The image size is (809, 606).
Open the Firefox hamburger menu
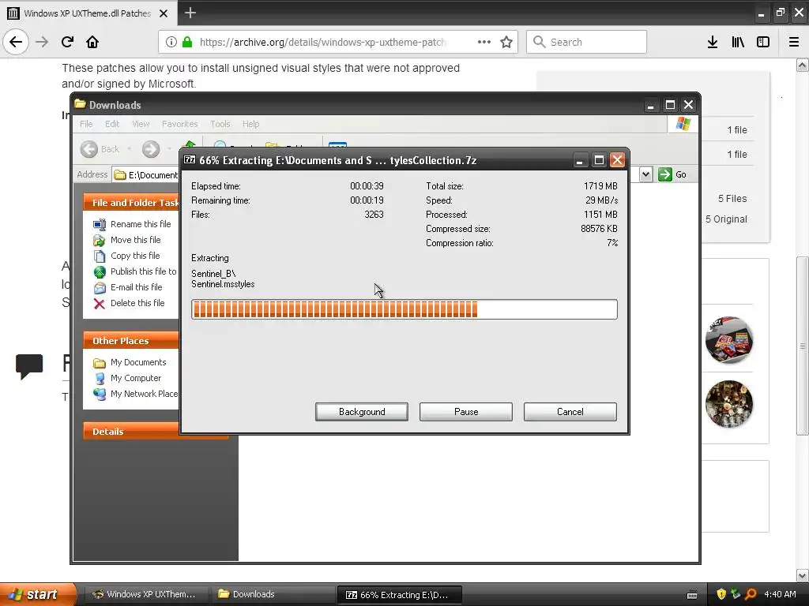pos(794,42)
